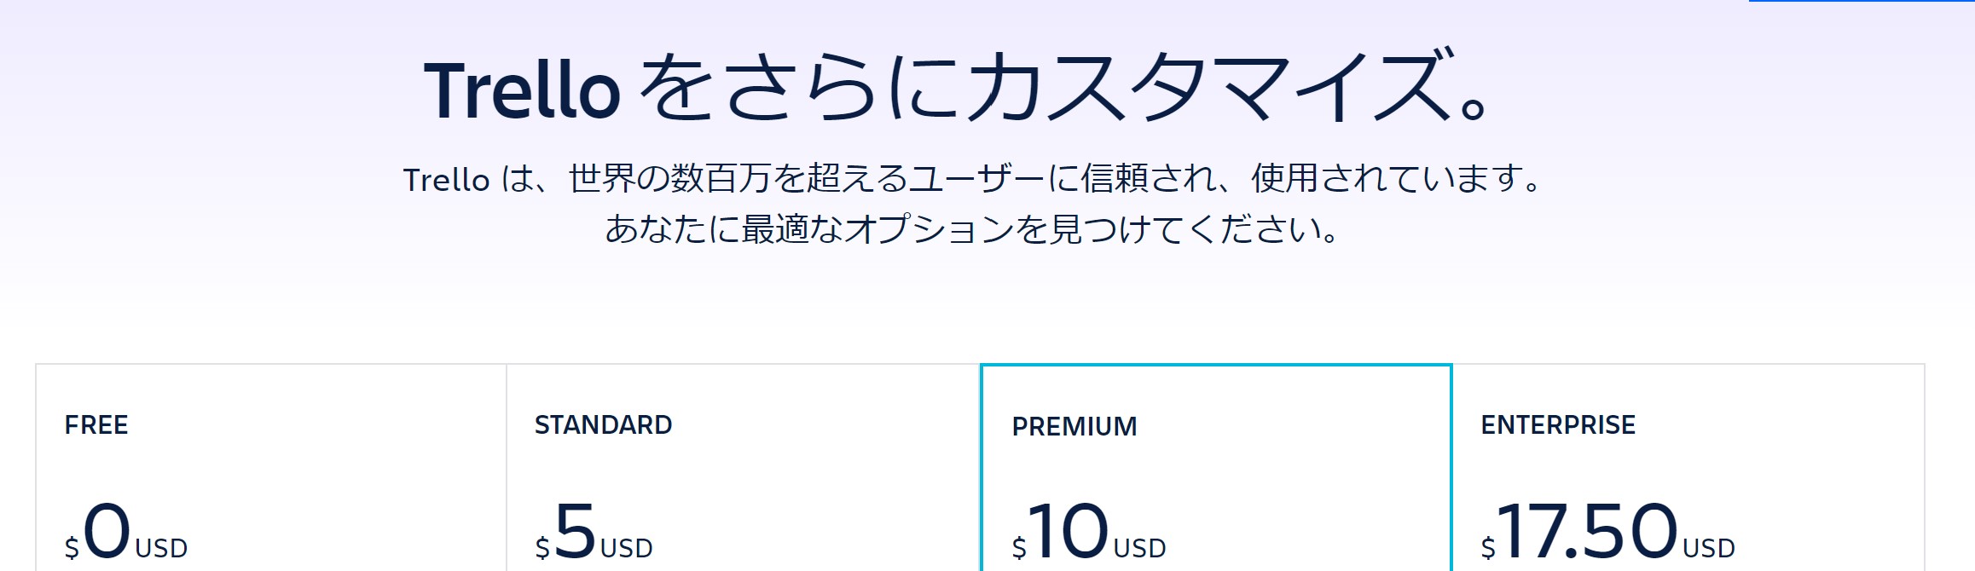Click the あなたに最適なオプション subtitle line
The width and height of the screenshot is (1975, 571).
[972, 229]
